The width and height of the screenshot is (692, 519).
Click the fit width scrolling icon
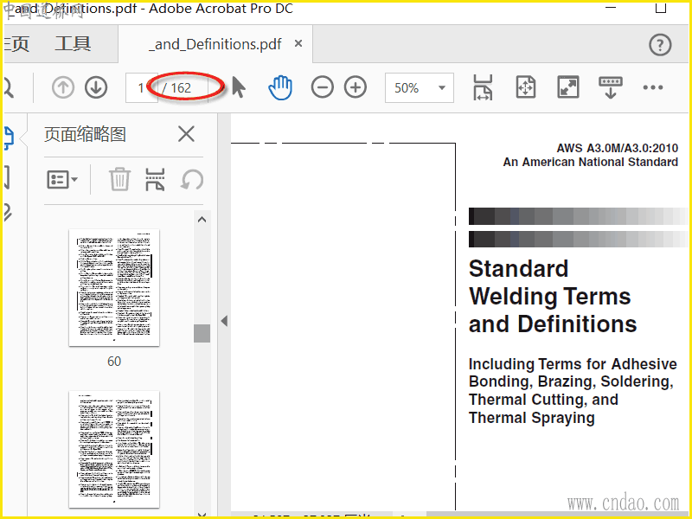pos(483,87)
